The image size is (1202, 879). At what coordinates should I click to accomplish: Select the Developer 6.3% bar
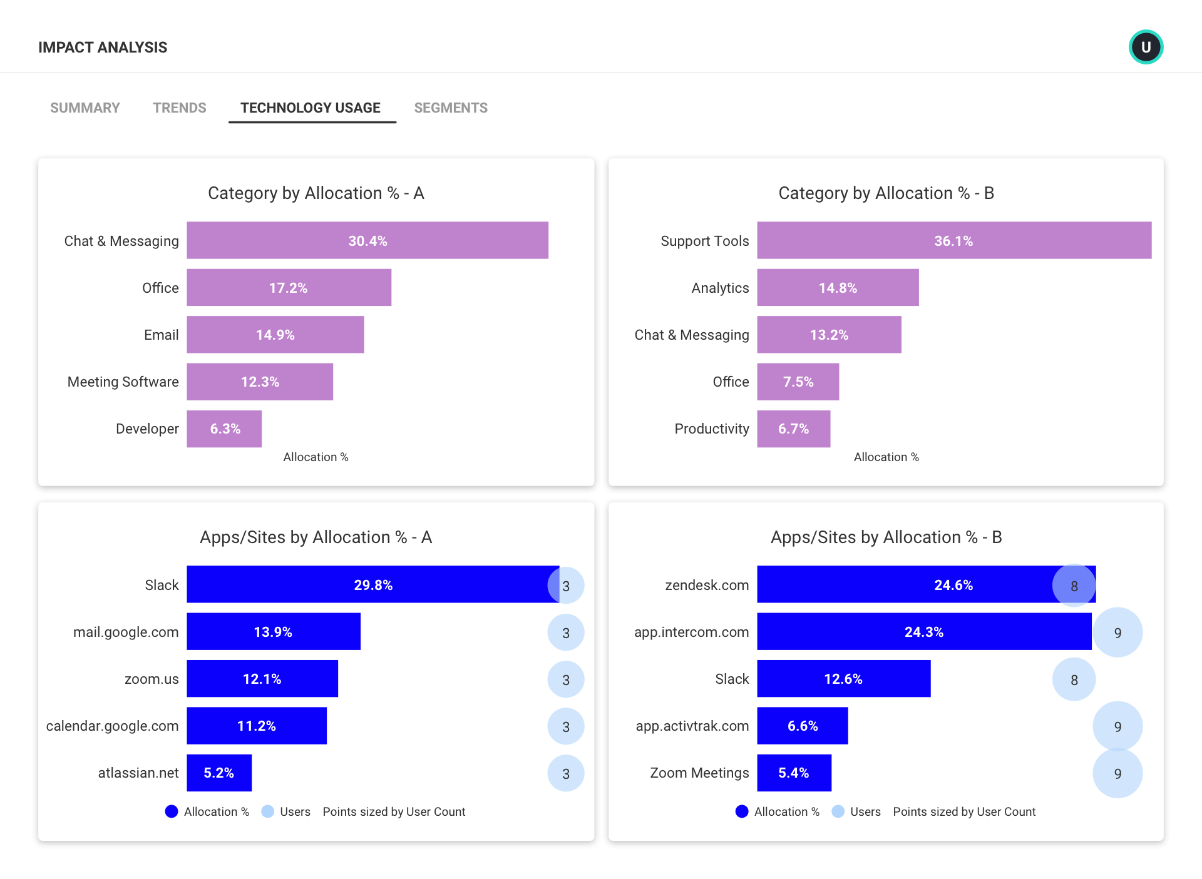click(224, 429)
